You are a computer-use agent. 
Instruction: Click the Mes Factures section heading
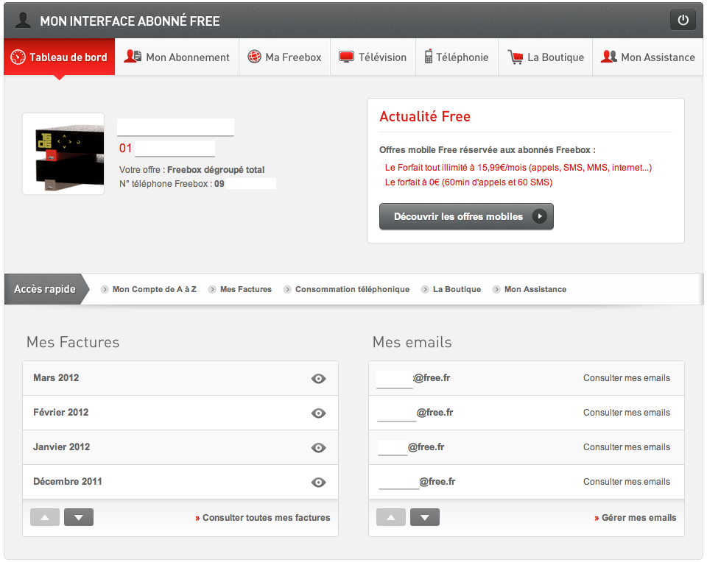click(73, 342)
